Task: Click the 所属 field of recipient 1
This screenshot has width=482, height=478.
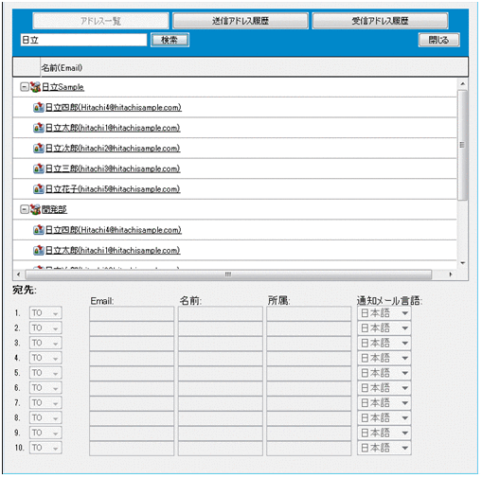Action: (309, 313)
